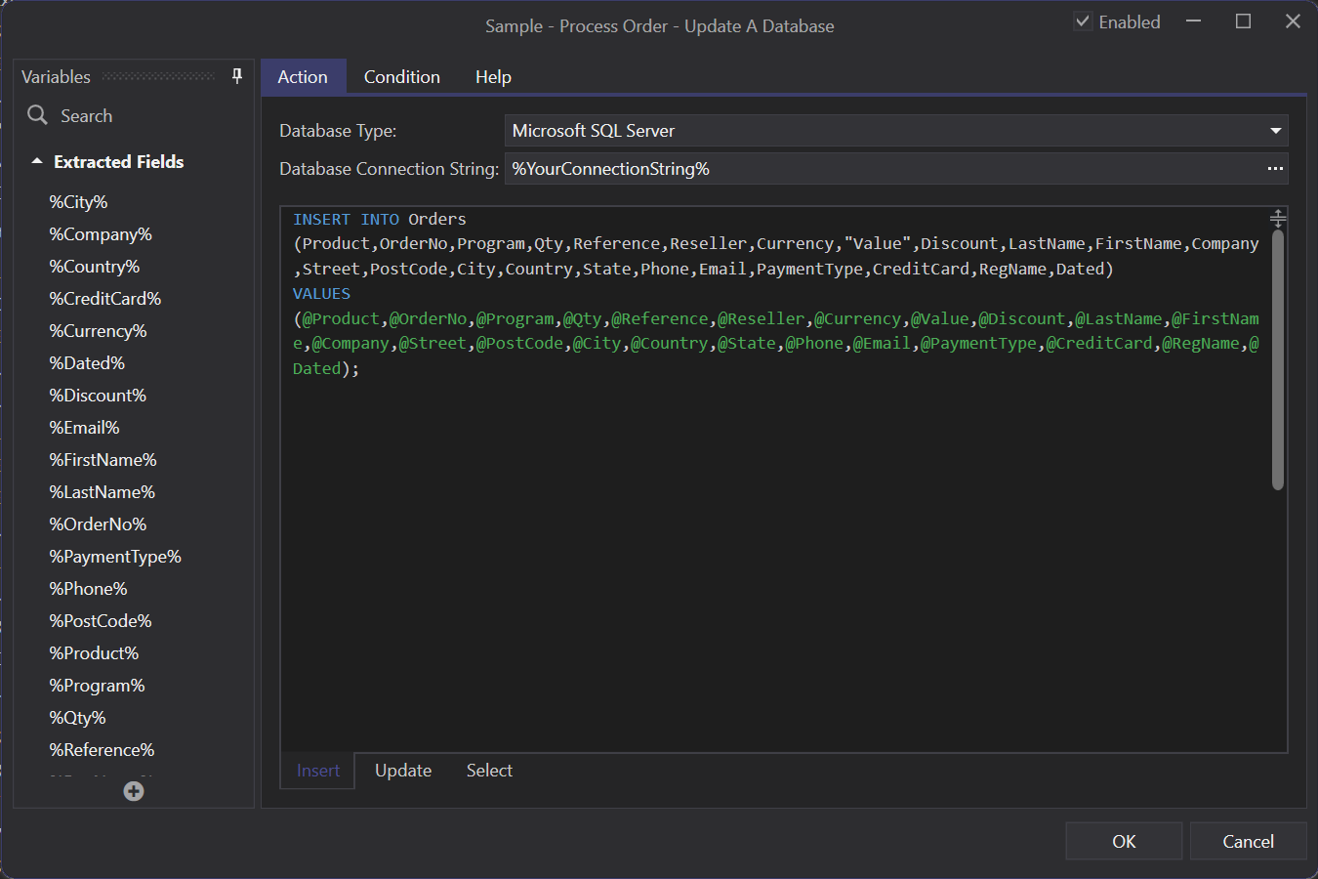
Task: Open the Help tab
Action: point(493,77)
